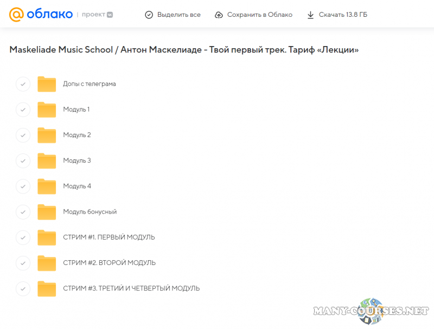Open the Допы с телеграма folder icon
The width and height of the screenshot is (434, 329).
[47, 84]
